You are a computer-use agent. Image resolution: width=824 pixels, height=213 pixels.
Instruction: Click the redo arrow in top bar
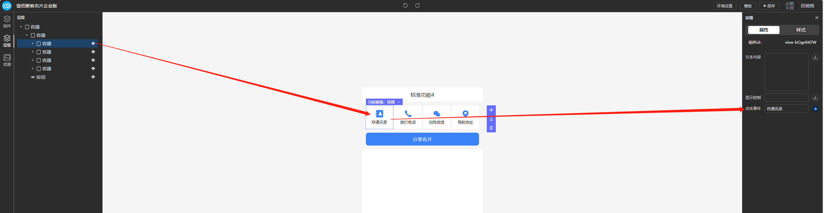coord(417,5)
